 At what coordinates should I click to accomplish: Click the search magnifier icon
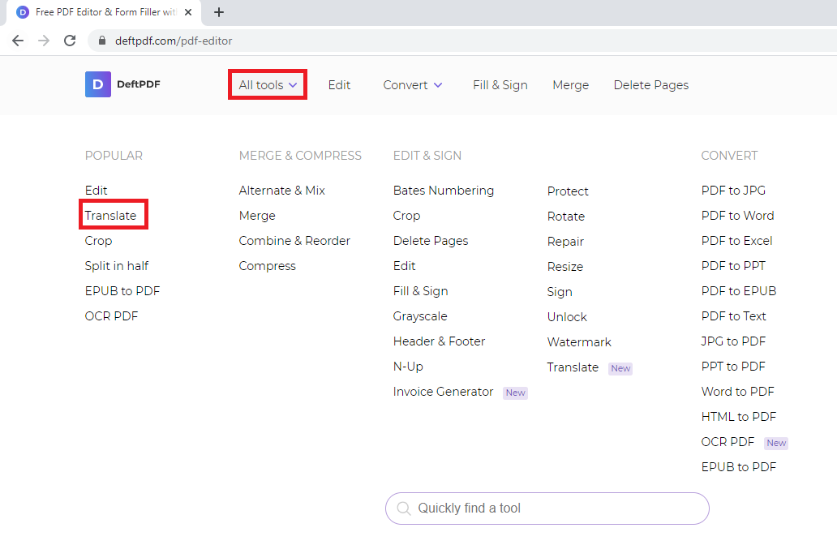click(x=403, y=509)
